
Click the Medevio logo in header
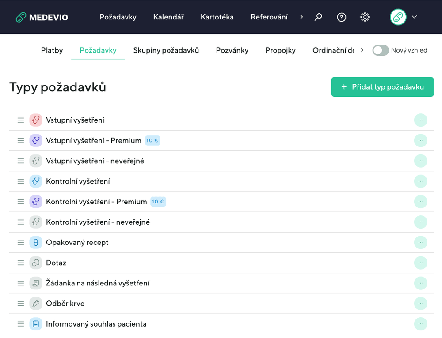[x=42, y=17]
